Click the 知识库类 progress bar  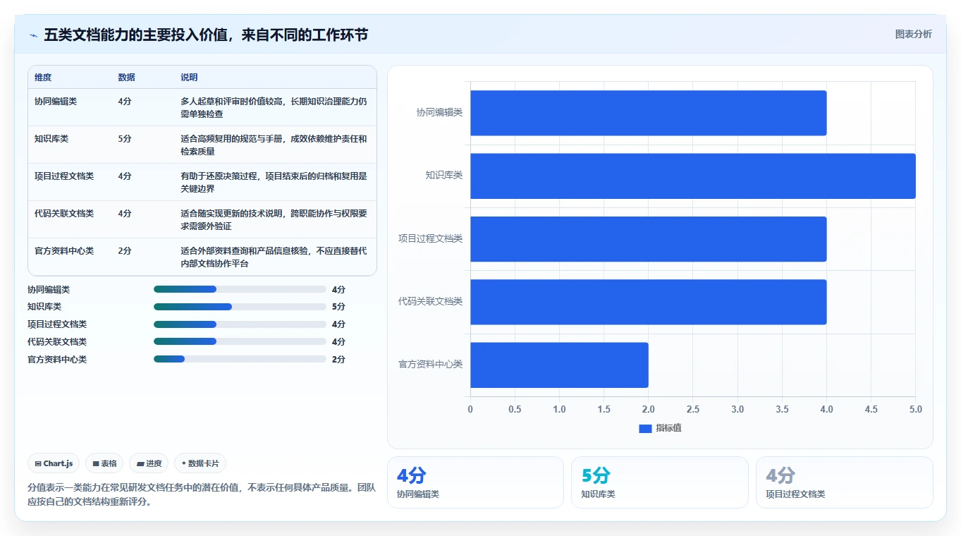tap(240, 307)
